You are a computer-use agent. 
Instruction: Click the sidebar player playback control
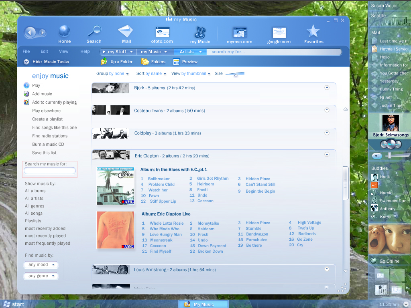[x=391, y=144]
